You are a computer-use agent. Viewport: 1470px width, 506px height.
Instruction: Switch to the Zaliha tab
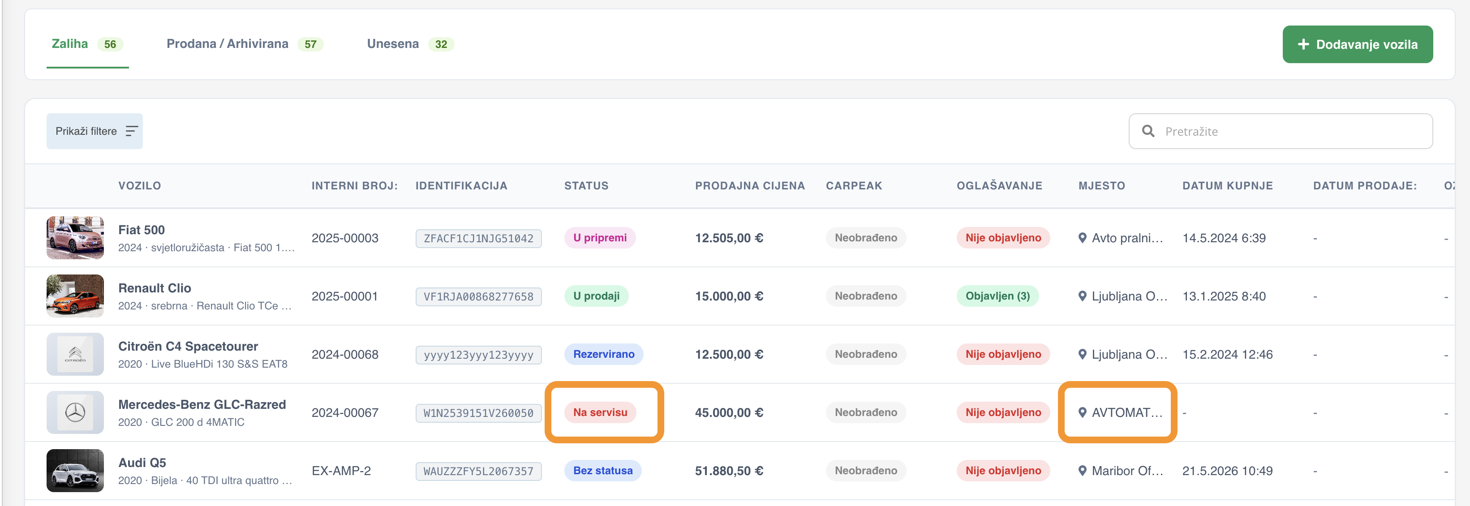[x=87, y=44]
